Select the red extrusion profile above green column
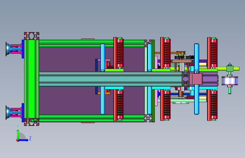Image resolution: width=245 pixels, height=158 pixels. (x=32, y=36)
